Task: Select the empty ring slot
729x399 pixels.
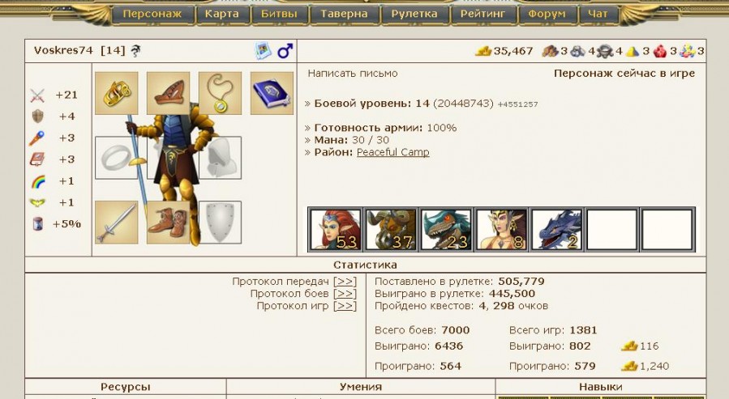Action: (x=116, y=158)
